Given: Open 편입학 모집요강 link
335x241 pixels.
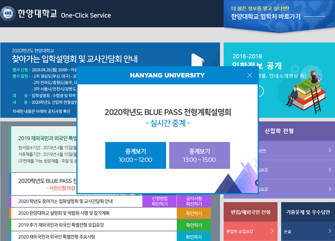Looking at the screenshot, I should [240, 231].
